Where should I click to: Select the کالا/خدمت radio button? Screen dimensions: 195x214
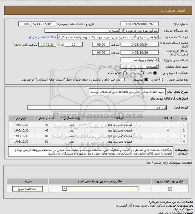click(x=125, y=73)
